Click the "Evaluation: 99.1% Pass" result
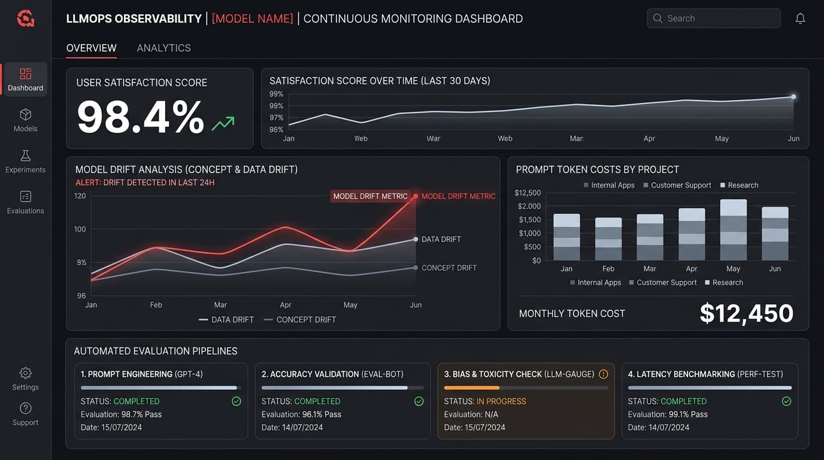The image size is (824, 460). click(x=668, y=414)
